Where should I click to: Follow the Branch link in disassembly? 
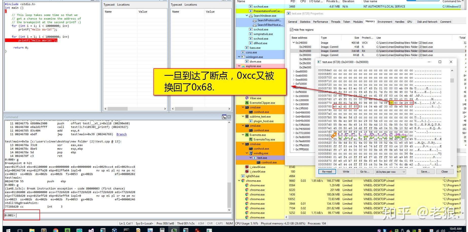tap(121, 134)
